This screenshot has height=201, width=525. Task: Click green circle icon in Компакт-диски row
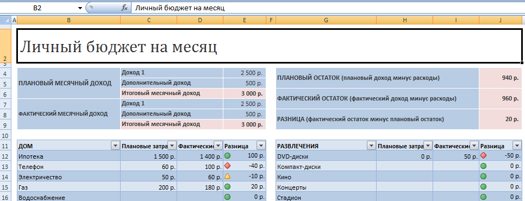tap(483, 166)
